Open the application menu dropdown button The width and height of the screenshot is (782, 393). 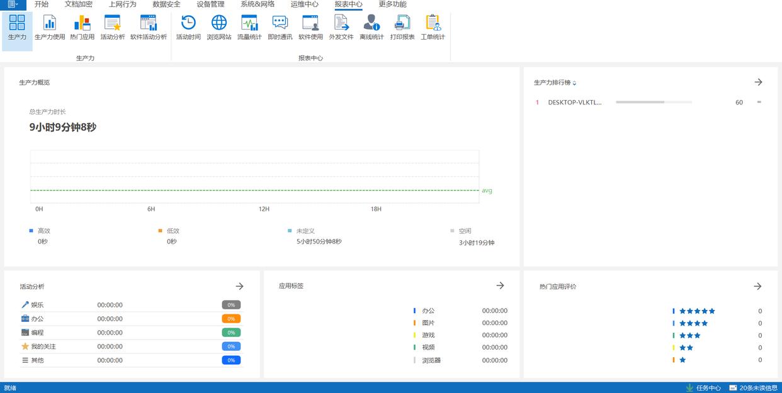(13, 4)
